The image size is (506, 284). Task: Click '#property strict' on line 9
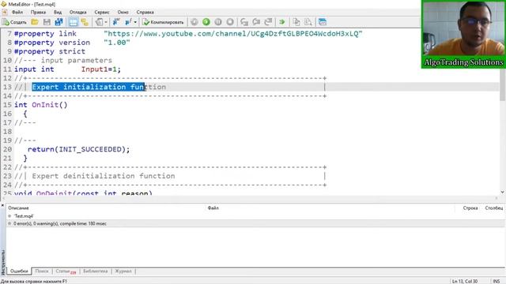point(50,51)
